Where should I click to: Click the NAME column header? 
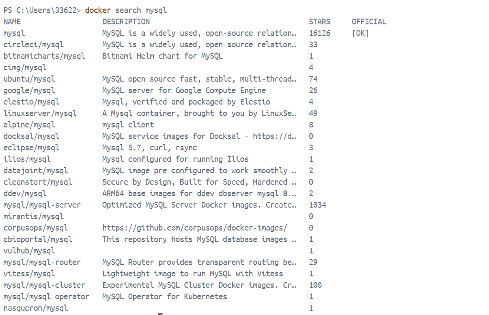click(x=12, y=22)
